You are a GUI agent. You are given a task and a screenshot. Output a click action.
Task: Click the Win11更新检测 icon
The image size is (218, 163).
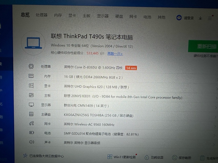tap(110, 157)
